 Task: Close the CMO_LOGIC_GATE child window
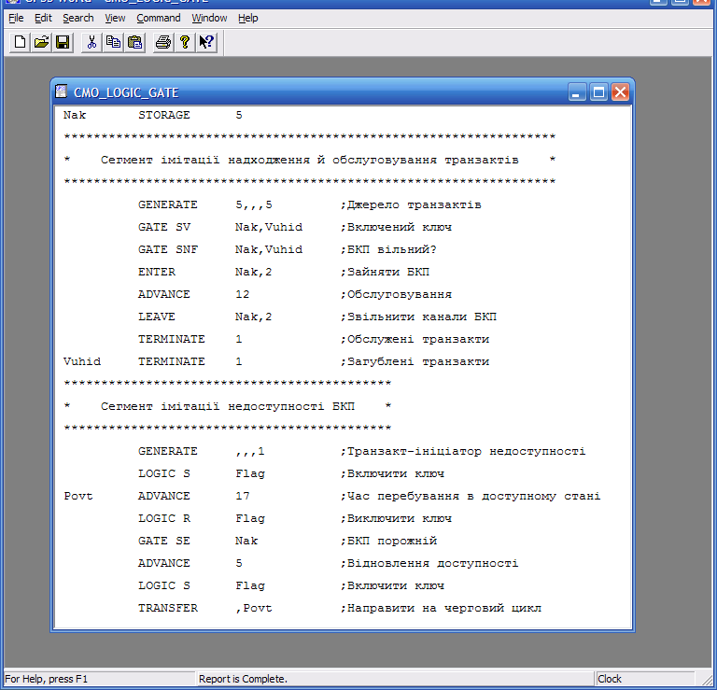[x=621, y=92]
